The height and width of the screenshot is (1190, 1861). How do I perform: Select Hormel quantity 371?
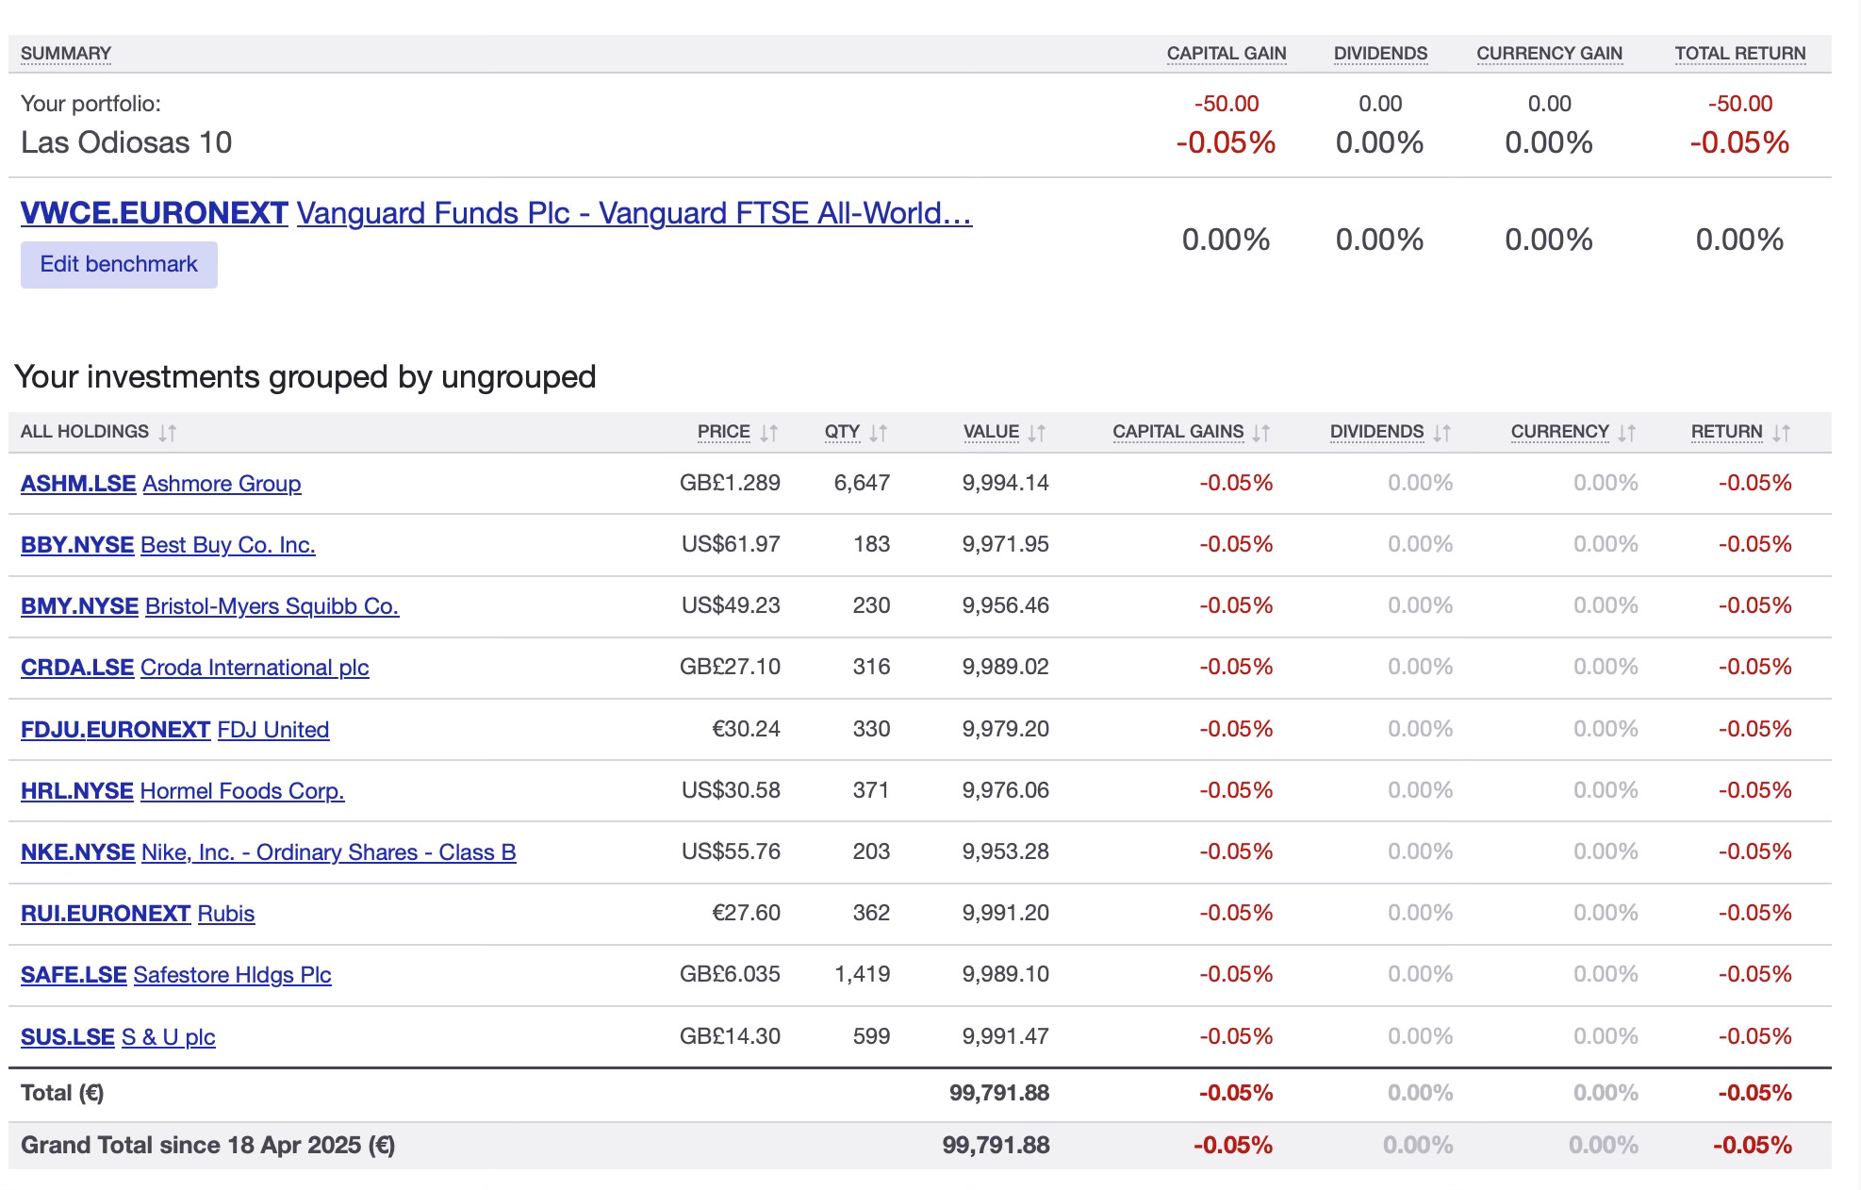871,790
